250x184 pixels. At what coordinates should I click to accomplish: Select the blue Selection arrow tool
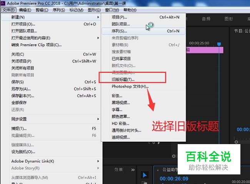pyautogui.click(x=145, y=175)
